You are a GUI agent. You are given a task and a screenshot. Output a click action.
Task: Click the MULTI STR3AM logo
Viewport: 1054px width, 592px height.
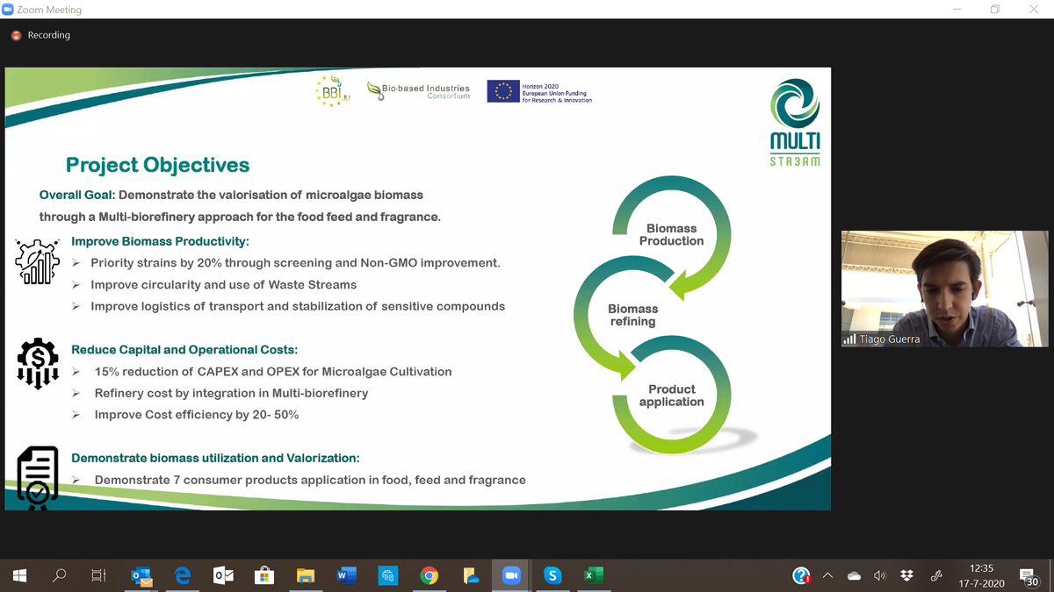(795, 122)
